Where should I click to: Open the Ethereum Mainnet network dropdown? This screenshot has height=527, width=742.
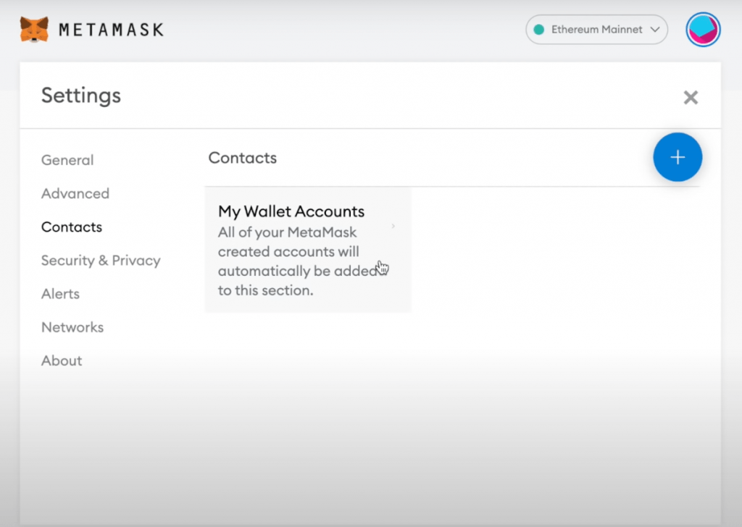[597, 30]
